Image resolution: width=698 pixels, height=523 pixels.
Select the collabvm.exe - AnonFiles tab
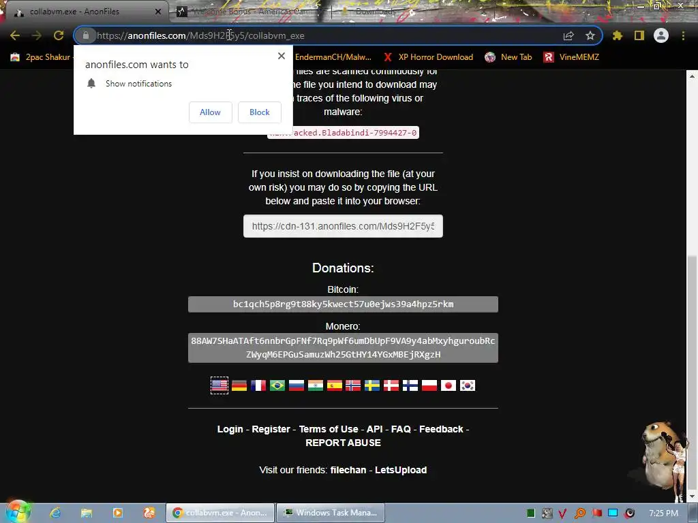tap(85, 12)
